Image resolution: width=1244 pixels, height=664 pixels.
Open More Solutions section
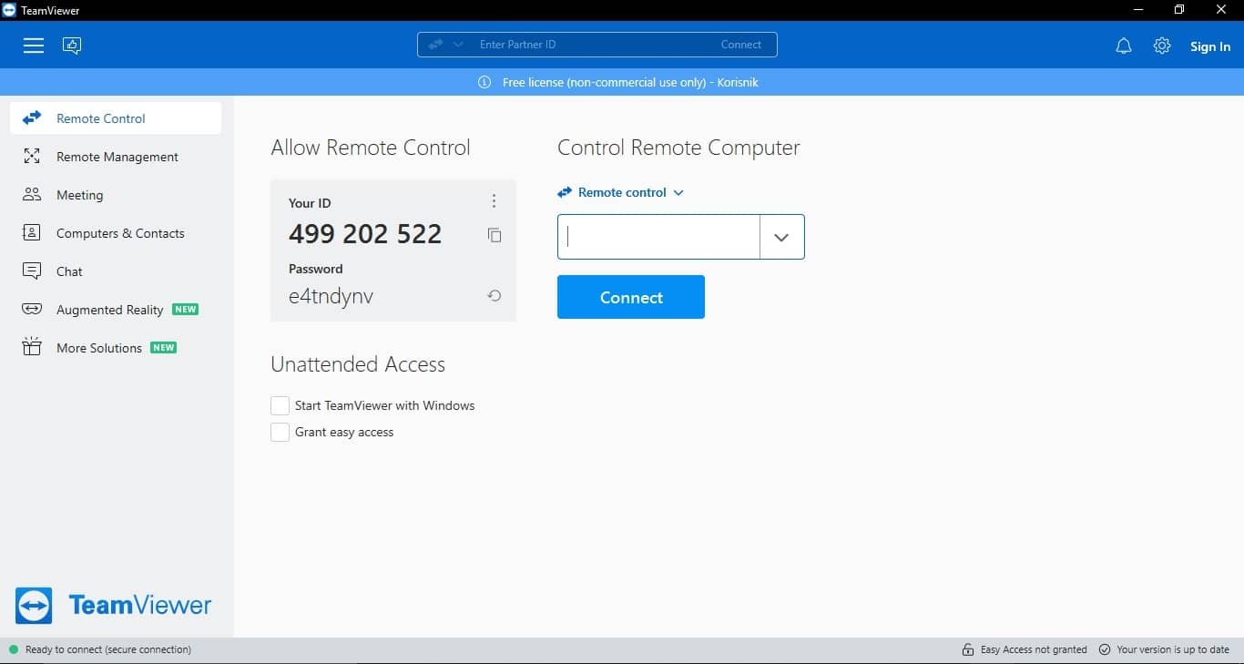tap(116, 348)
